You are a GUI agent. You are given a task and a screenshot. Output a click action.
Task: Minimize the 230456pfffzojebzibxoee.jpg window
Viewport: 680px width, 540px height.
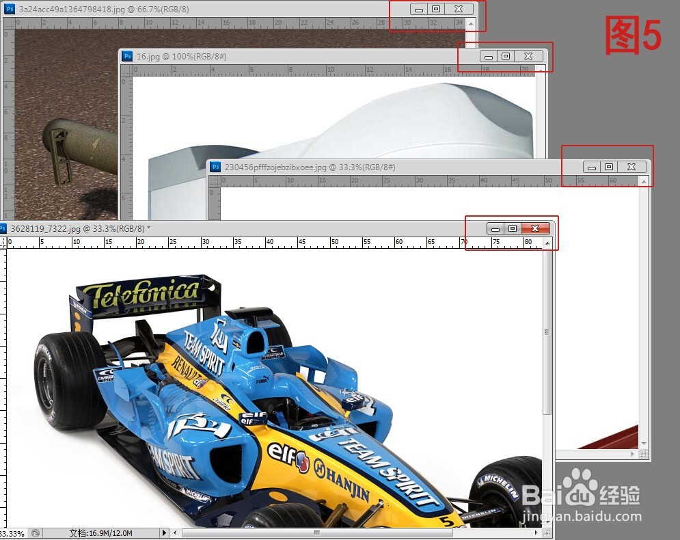tap(592, 167)
